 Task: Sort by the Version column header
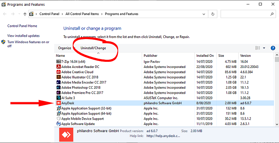click(256, 56)
